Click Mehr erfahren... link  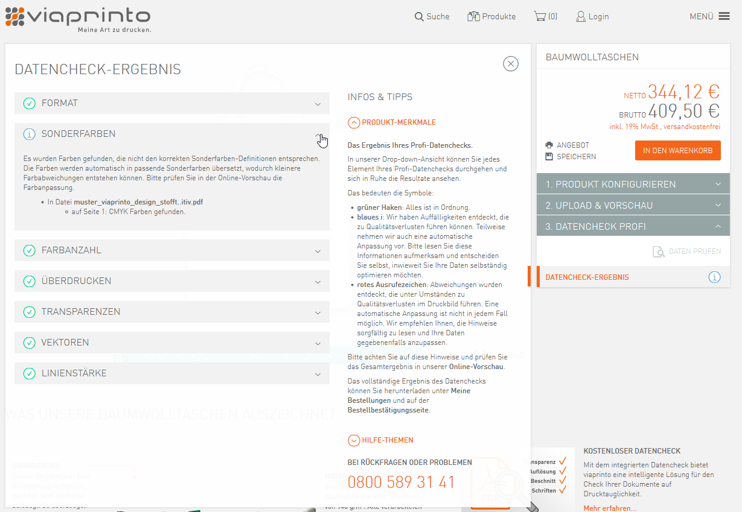pos(610,508)
